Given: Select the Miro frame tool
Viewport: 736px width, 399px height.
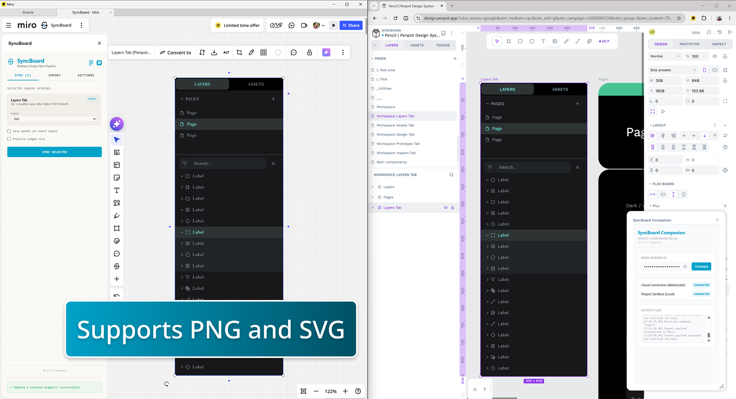Looking at the screenshot, I should click(x=117, y=228).
